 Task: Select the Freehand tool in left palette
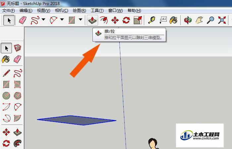point(18,73)
